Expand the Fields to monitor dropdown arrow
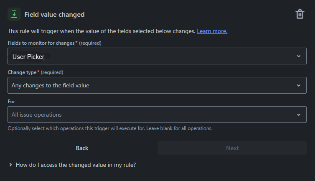The image size is (315, 181). [x=298, y=56]
